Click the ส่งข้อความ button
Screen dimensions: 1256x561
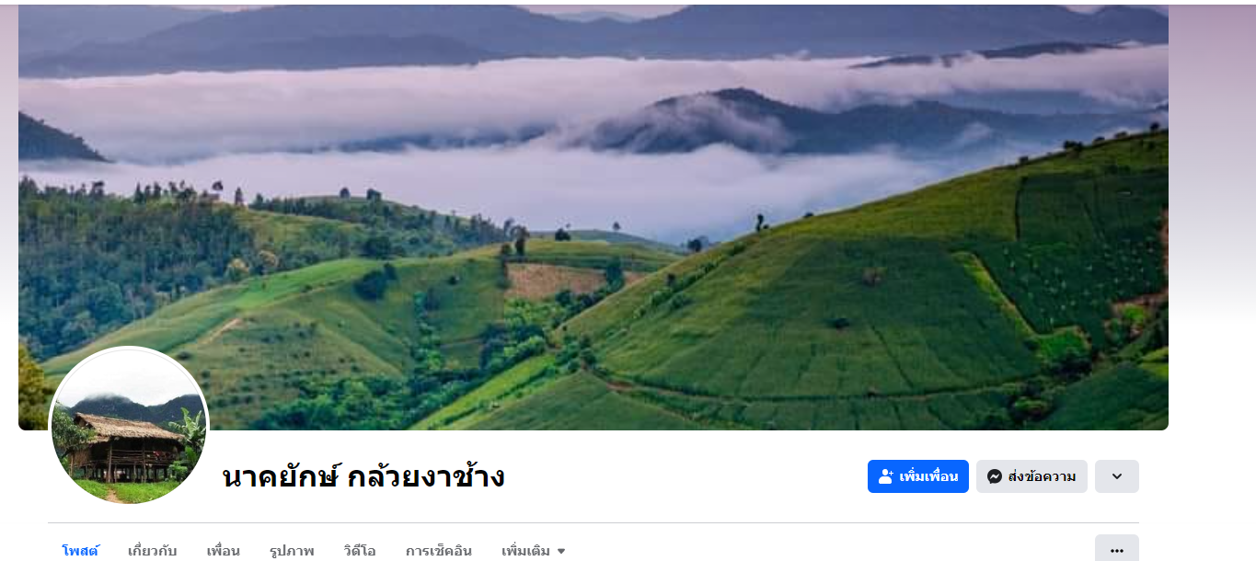click(1031, 476)
